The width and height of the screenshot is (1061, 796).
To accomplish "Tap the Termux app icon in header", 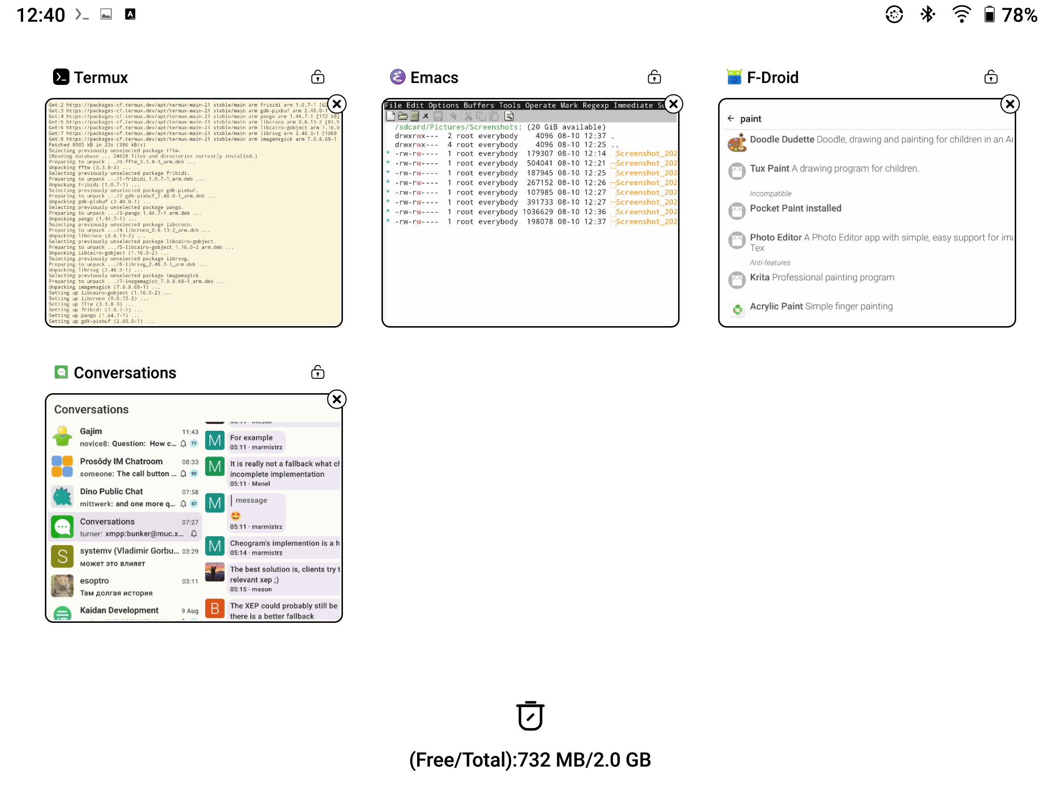I will click(x=61, y=77).
